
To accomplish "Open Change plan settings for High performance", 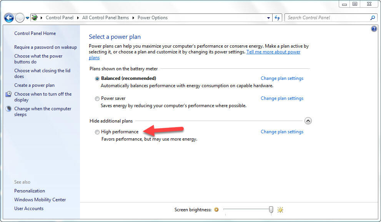I will pos(282,132).
